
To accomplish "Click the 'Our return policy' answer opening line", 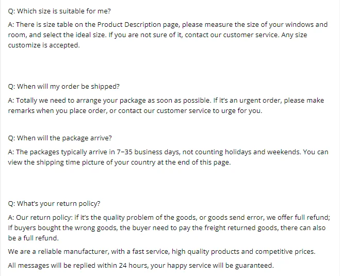I will pos(169,218).
